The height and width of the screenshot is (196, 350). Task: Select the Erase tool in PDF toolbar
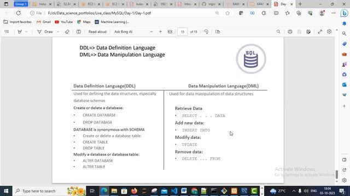pos(67,32)
